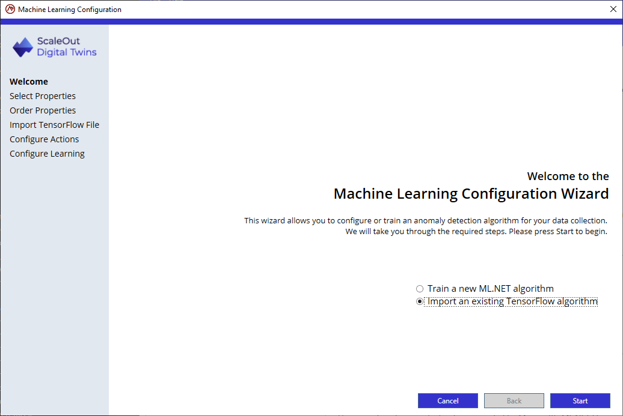Screen dimensions: 623x416
Task: Close the Machine Learning Configuration window
Action: pyautogui.click(x=613, y=9)
